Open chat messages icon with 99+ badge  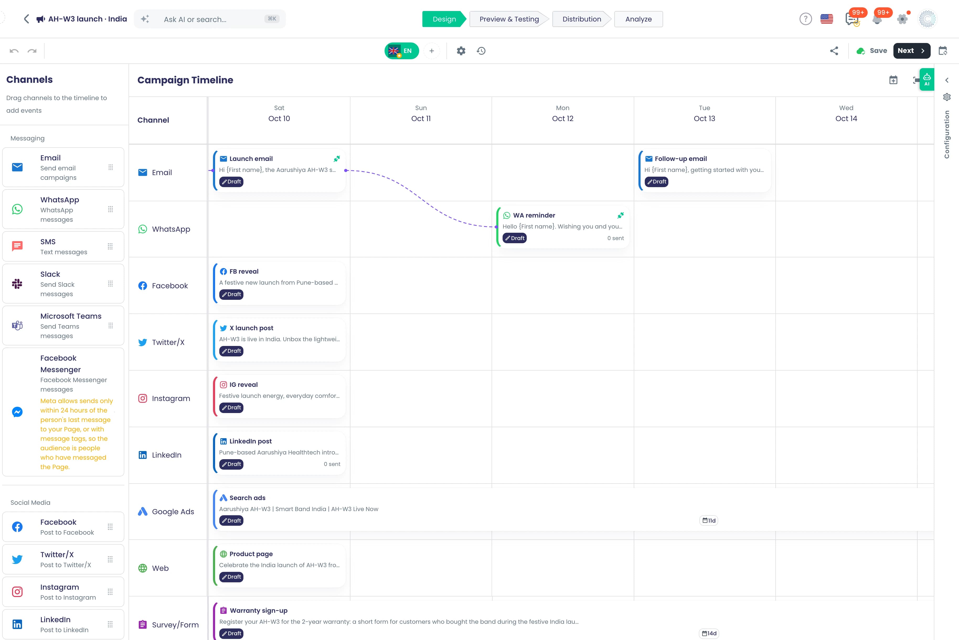853,19
